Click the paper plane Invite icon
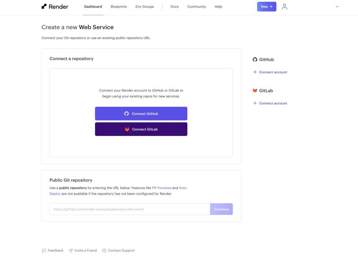Viewport: 358px width, 261px height. [x=71, y=251]
